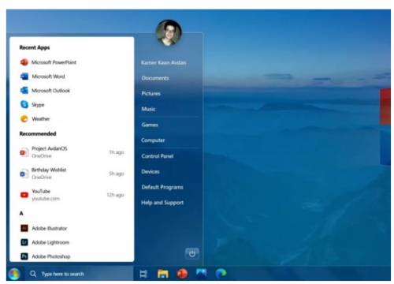Open File Explorer from the taskbar
The width and height of the screenshot is (394, 284).
click(x=163, y=274)
